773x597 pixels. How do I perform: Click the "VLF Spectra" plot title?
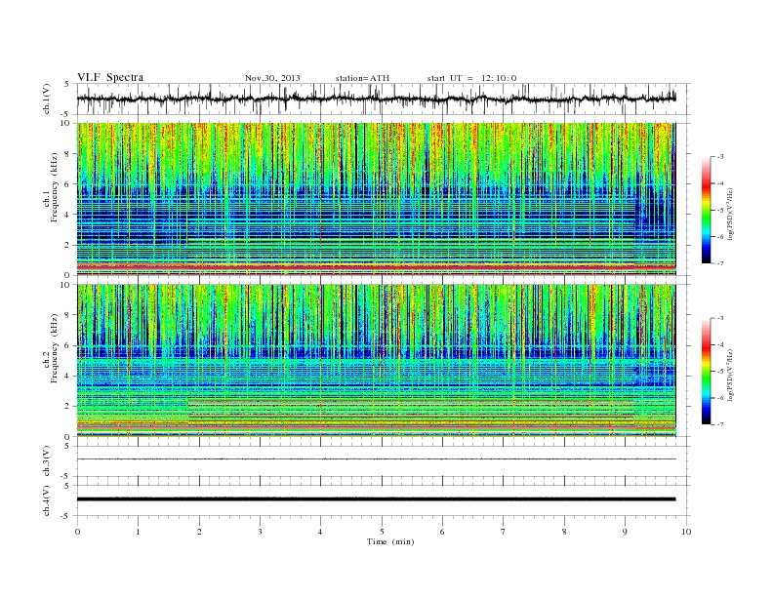pyautogui.click(x=110, y=77)
